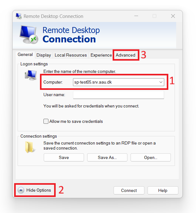
Task: Open the Local Resources tab
Action: 70,55
